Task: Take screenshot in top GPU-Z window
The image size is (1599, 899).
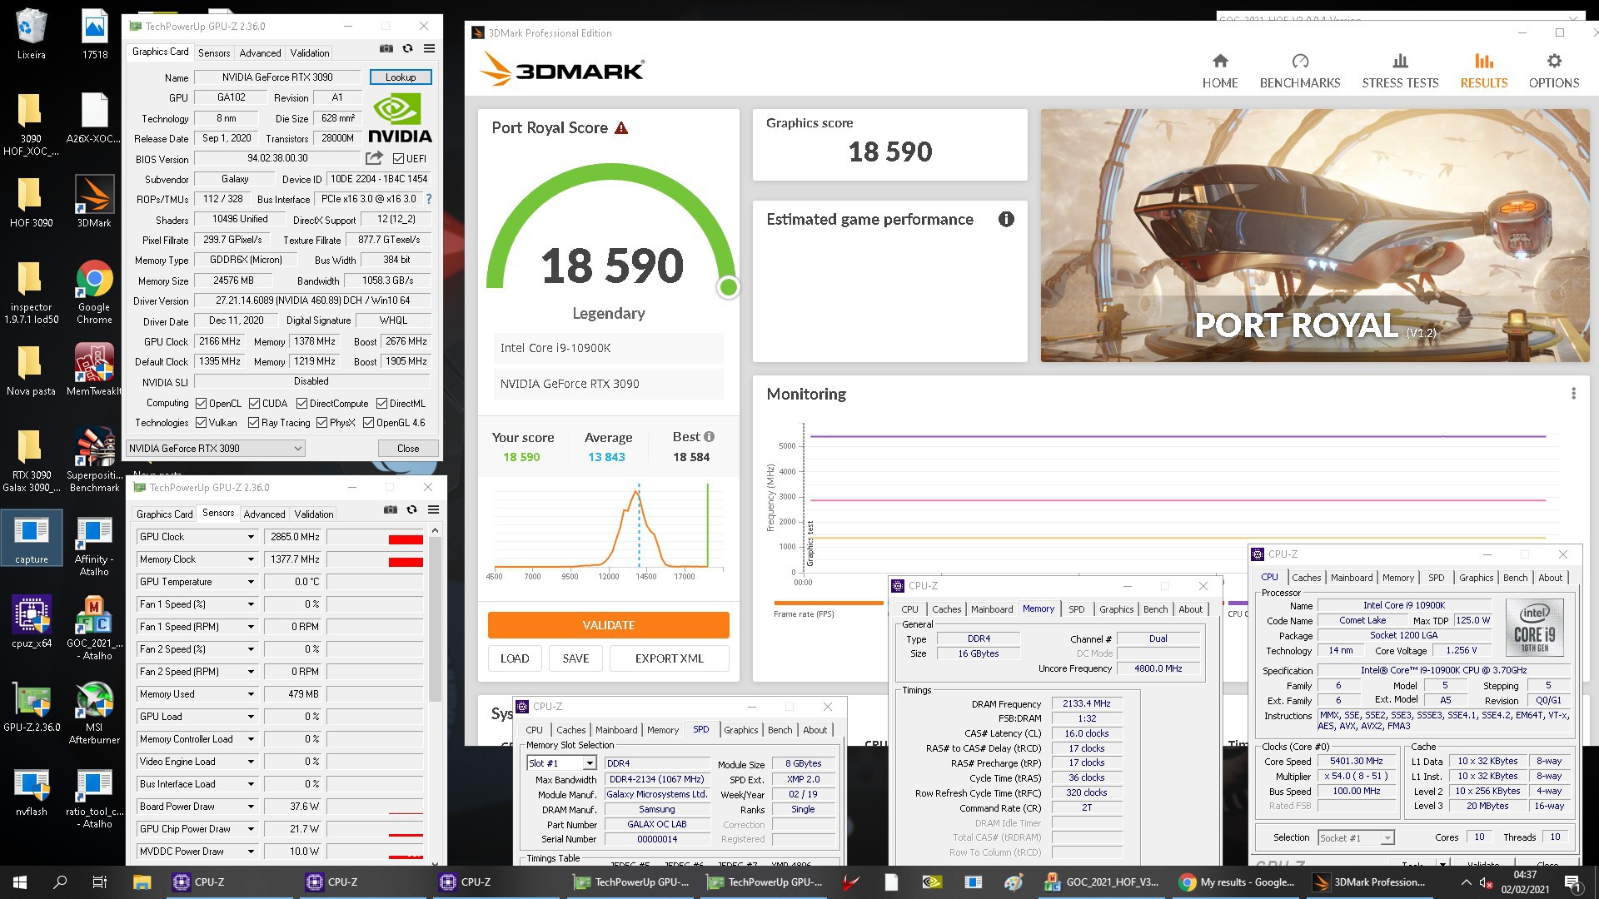Action: [386, 48]
